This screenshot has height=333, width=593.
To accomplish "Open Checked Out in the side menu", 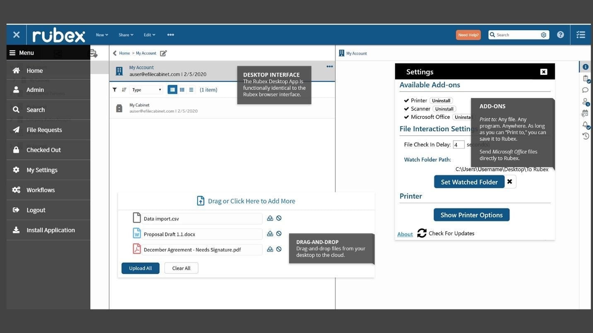I will [x=48, y=150].
